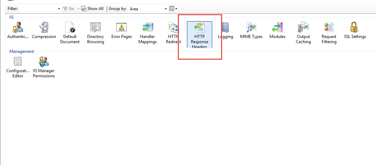Open the view mode dropdown button
This screenshot has width=376, height=165.
tap(173, 9)
